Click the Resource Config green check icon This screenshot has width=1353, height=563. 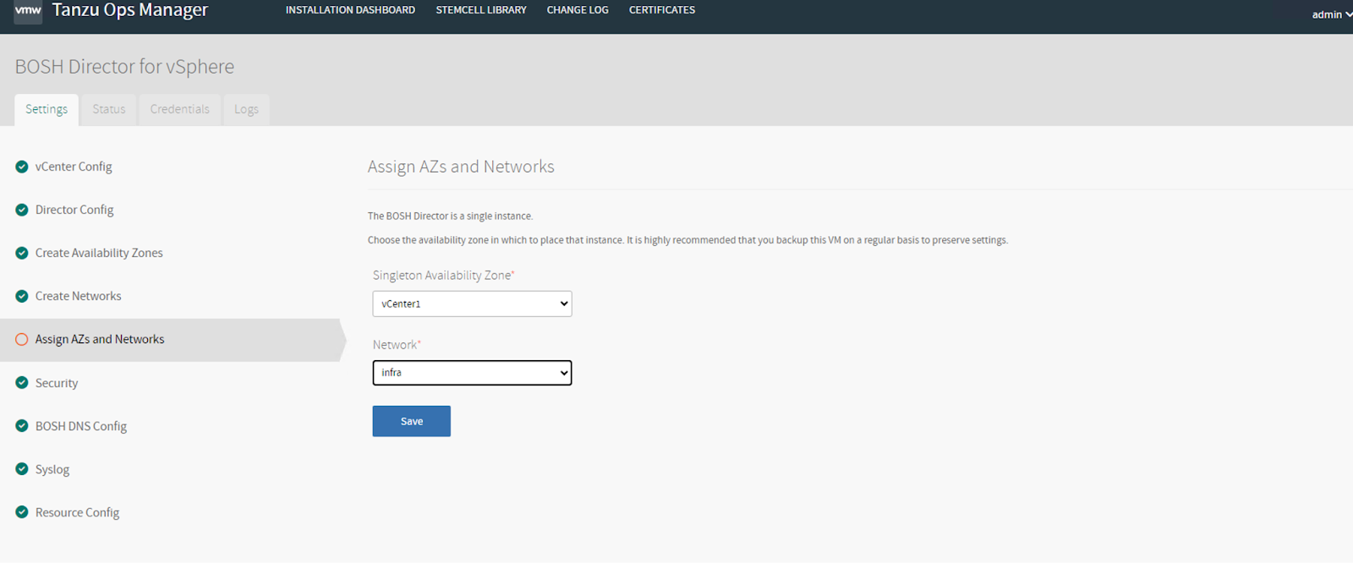[22, 512]
